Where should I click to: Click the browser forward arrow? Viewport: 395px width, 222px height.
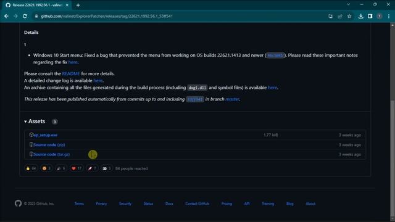pyautogui.click(x=15, y=16)
